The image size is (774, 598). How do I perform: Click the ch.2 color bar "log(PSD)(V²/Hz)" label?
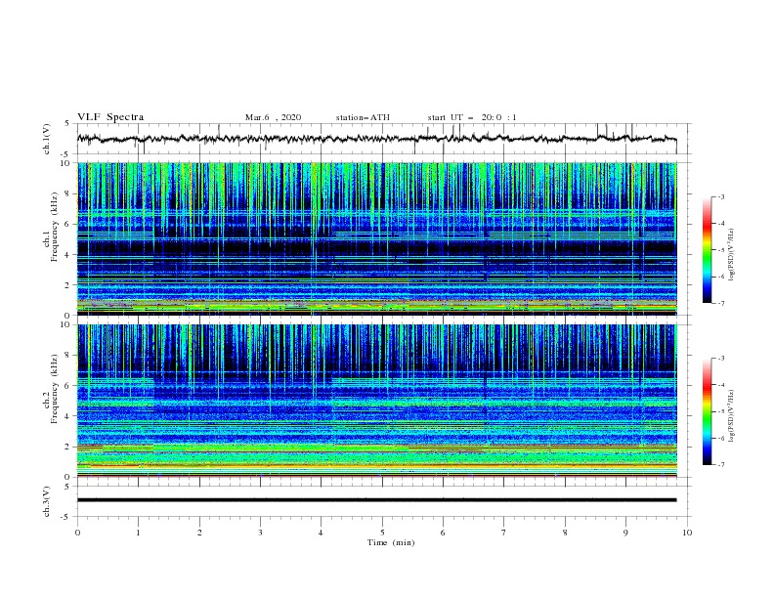pyautogui.click(x=732, y=416)
